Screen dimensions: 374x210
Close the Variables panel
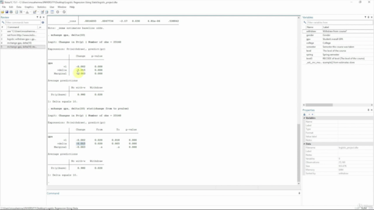click(372, 17)
